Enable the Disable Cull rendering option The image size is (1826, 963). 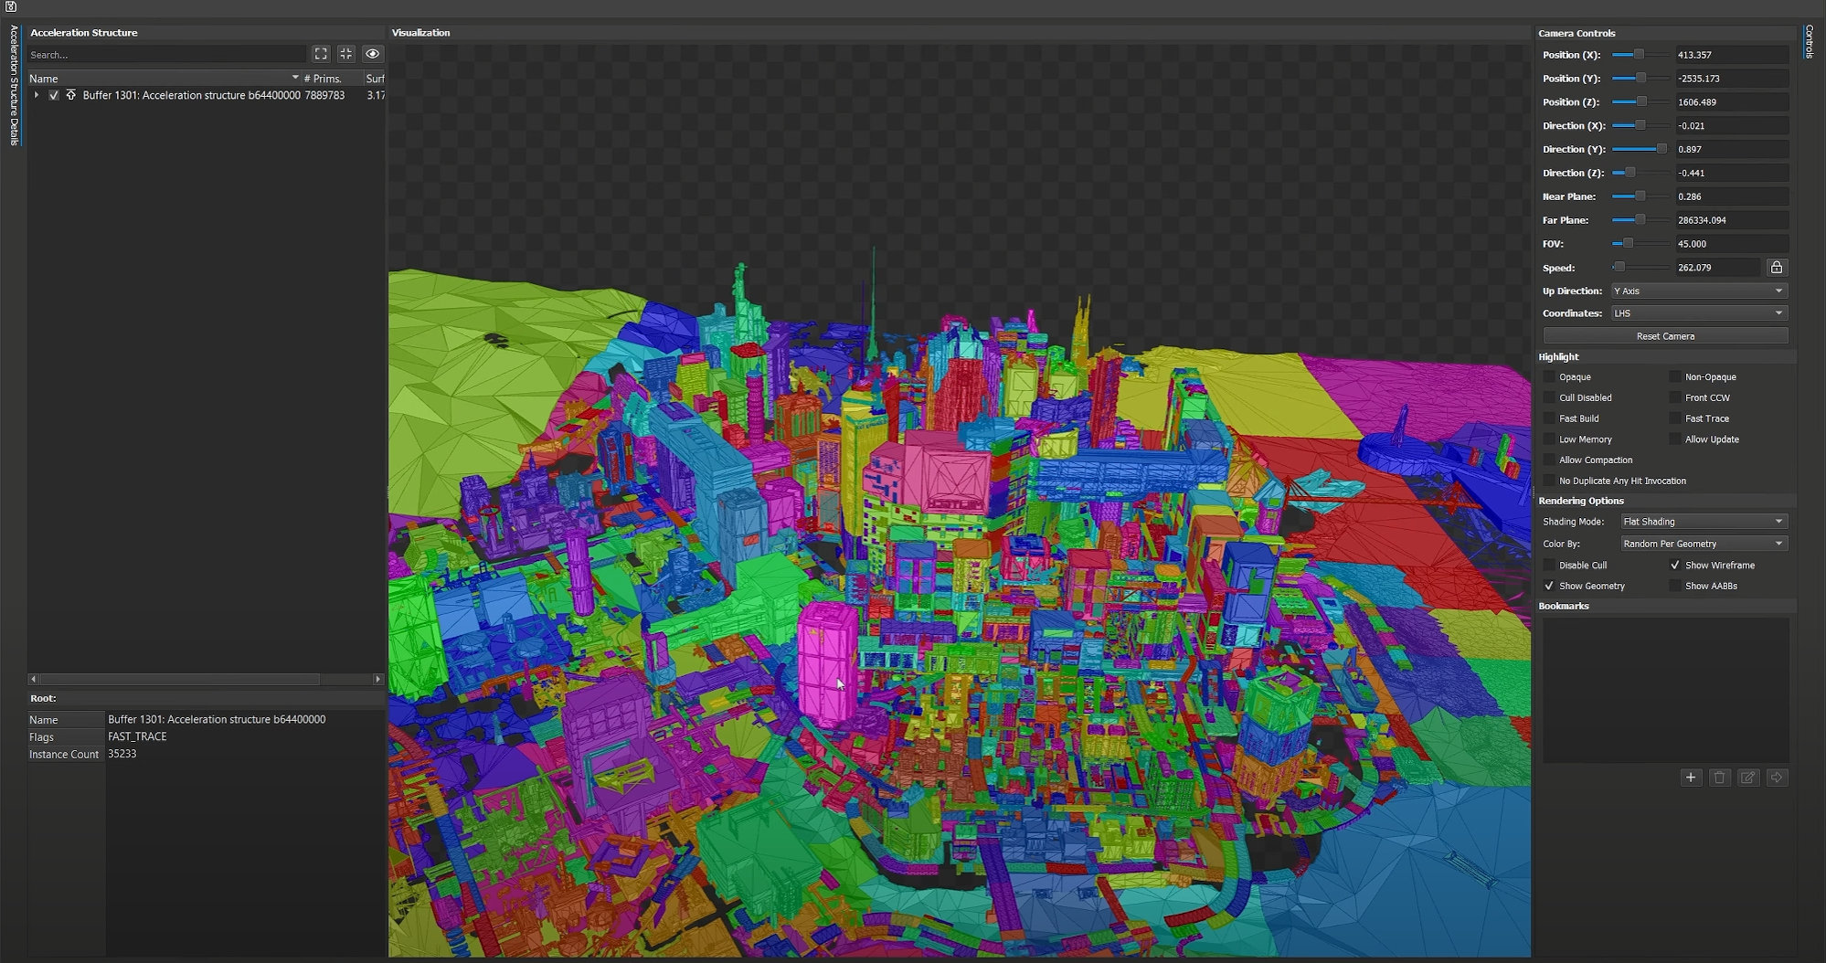click(x=1549, y=566)
